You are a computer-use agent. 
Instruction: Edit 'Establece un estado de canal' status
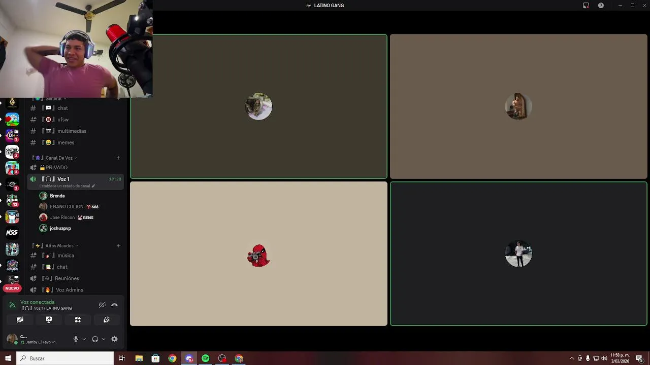[67, 186]
